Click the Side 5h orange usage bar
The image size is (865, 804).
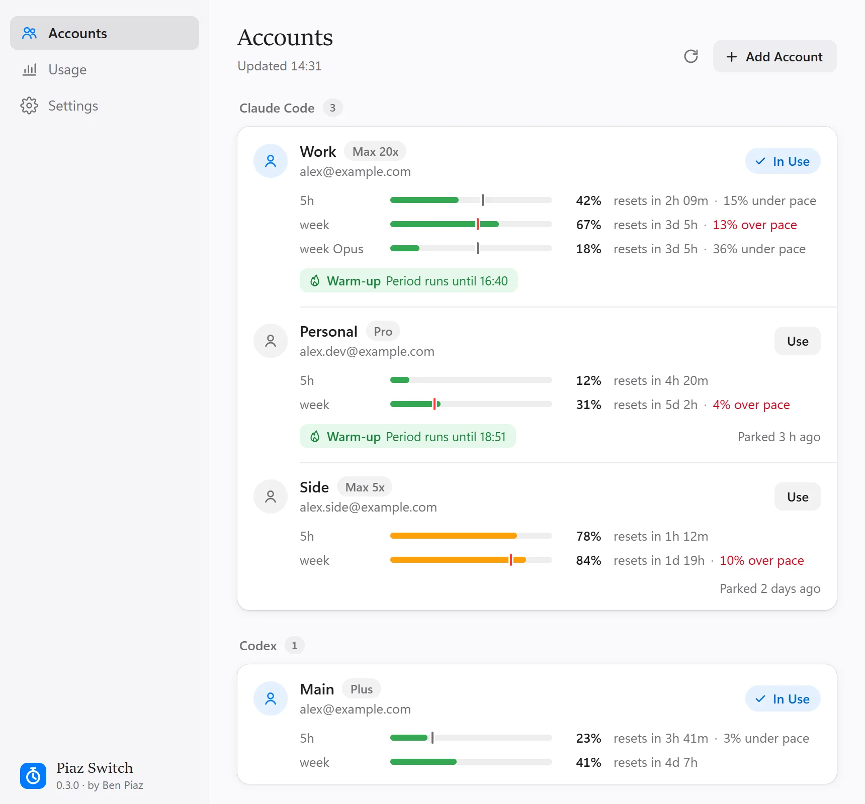coord(471,536)
